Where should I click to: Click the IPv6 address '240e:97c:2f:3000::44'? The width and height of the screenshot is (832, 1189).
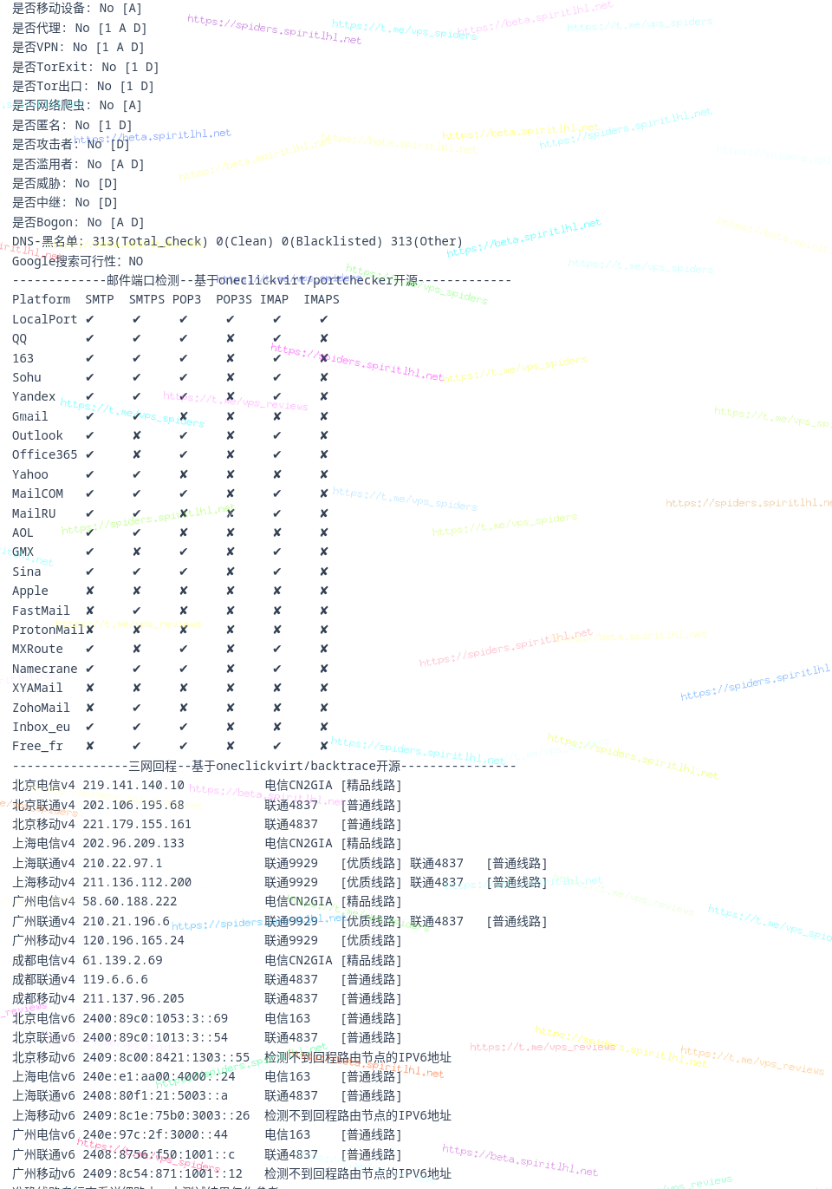pos(155,1135)
